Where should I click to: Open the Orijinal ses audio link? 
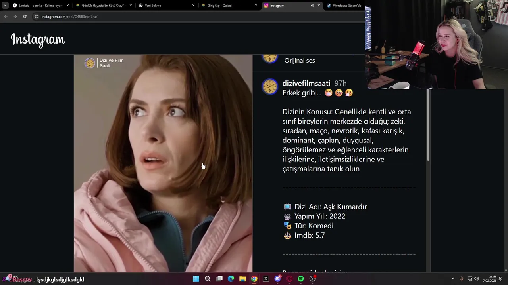pos(300,61)
